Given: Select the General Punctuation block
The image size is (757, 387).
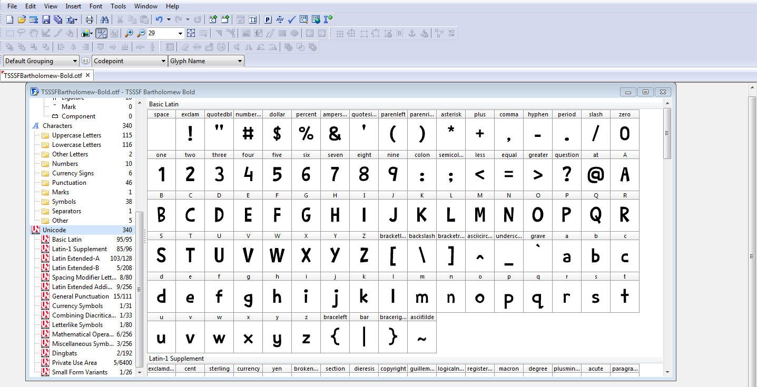Looking at the screenshot, I should (x=81, y=296).
